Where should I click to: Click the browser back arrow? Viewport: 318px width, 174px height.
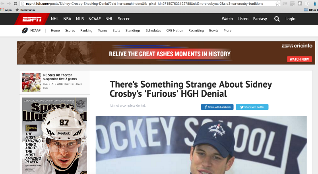point(2,4)
